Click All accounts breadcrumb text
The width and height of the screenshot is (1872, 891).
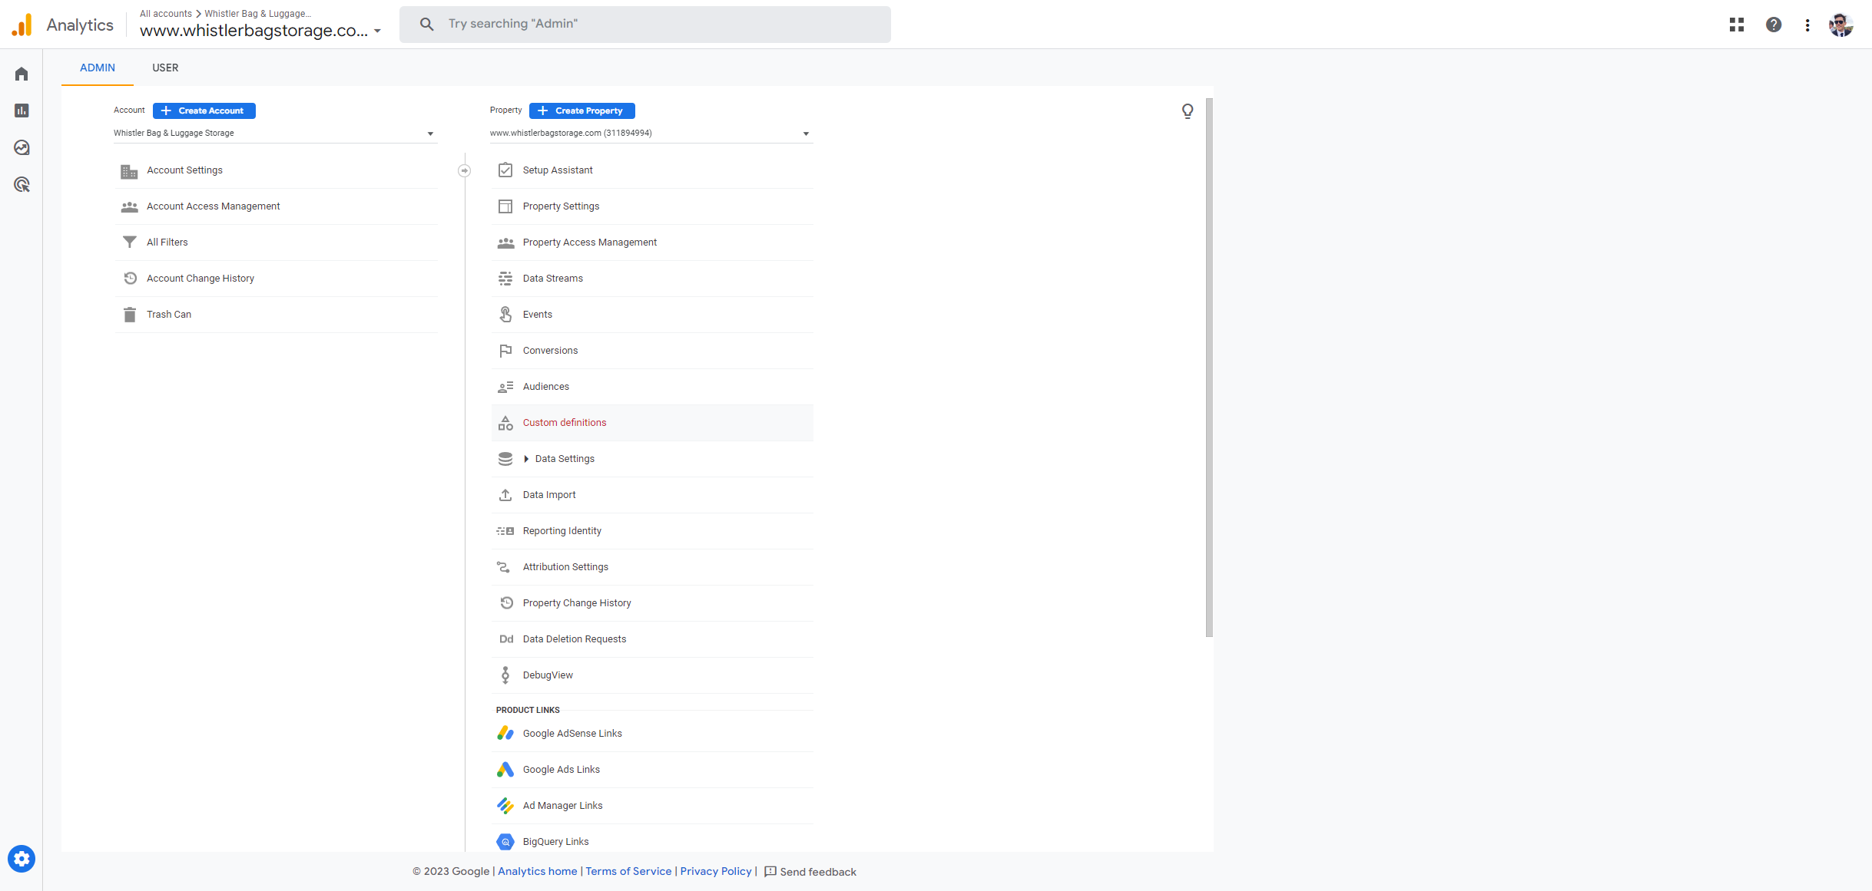pyautogui.click(x=166, y=14)
